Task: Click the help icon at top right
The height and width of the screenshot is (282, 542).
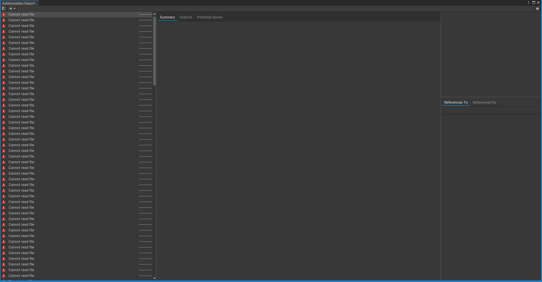Action: coord(537,9)
